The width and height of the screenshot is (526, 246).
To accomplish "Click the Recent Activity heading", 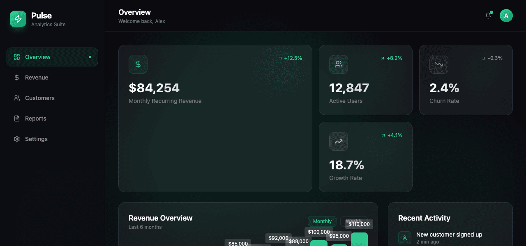I will pyautogui.click(x=424, y=218).
